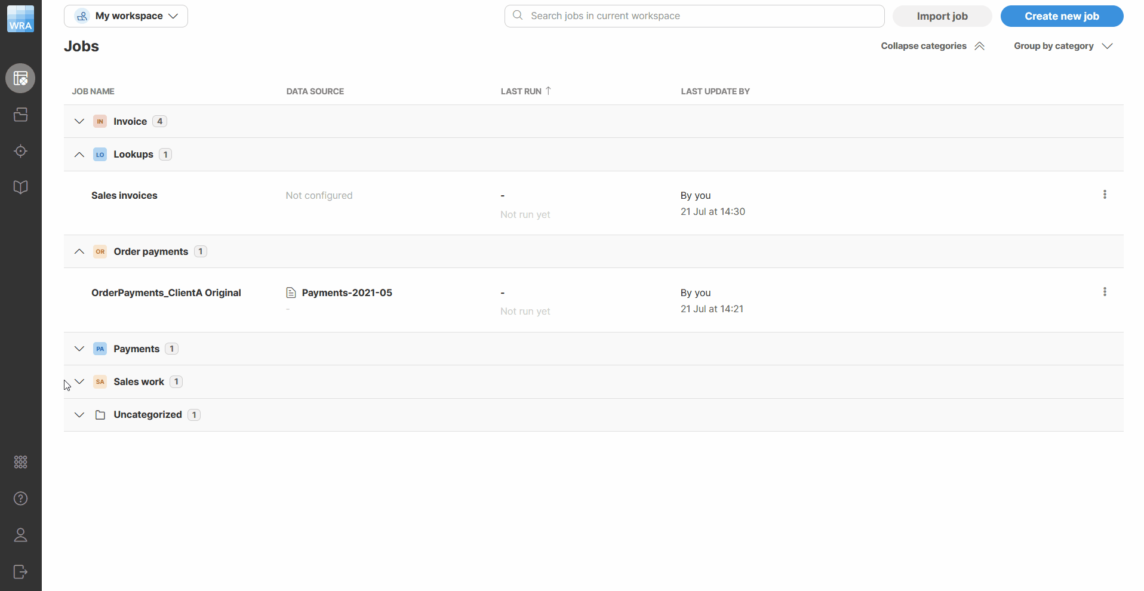Click the Lookups LO category badge
This screenshot has height=591, width=1144.
[100, 155]
